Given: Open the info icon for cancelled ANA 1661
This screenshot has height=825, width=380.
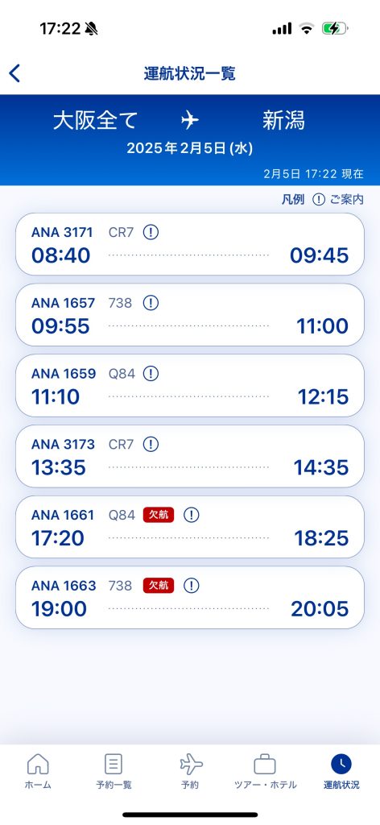Looking at the screenshot, I should (x=192, y=515).
